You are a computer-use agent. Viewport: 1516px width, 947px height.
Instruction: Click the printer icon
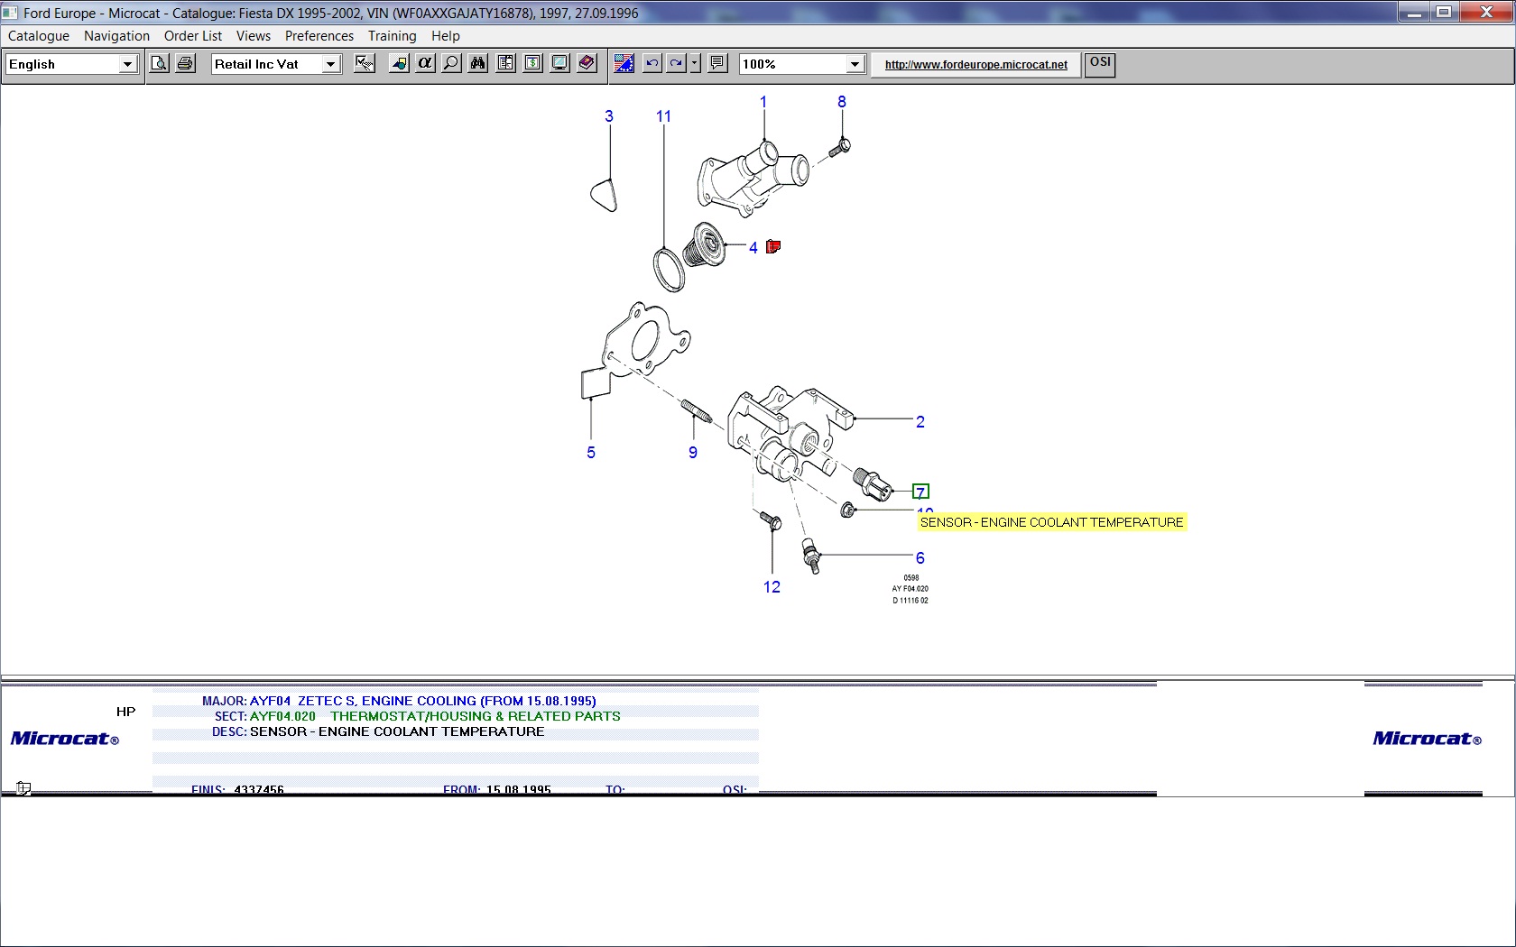[186, 63]
